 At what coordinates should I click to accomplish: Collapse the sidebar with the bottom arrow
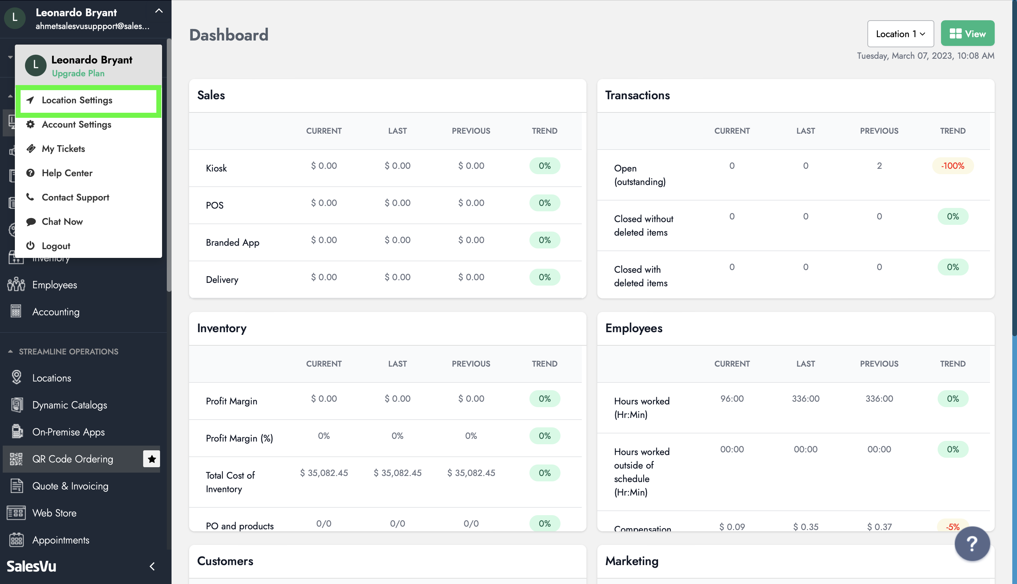152,566
